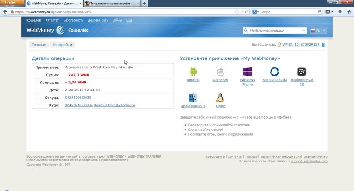This screenshot has width=354, height=191.
Task: Open the Кошелёк top menu item
Action: click(34, 20)
